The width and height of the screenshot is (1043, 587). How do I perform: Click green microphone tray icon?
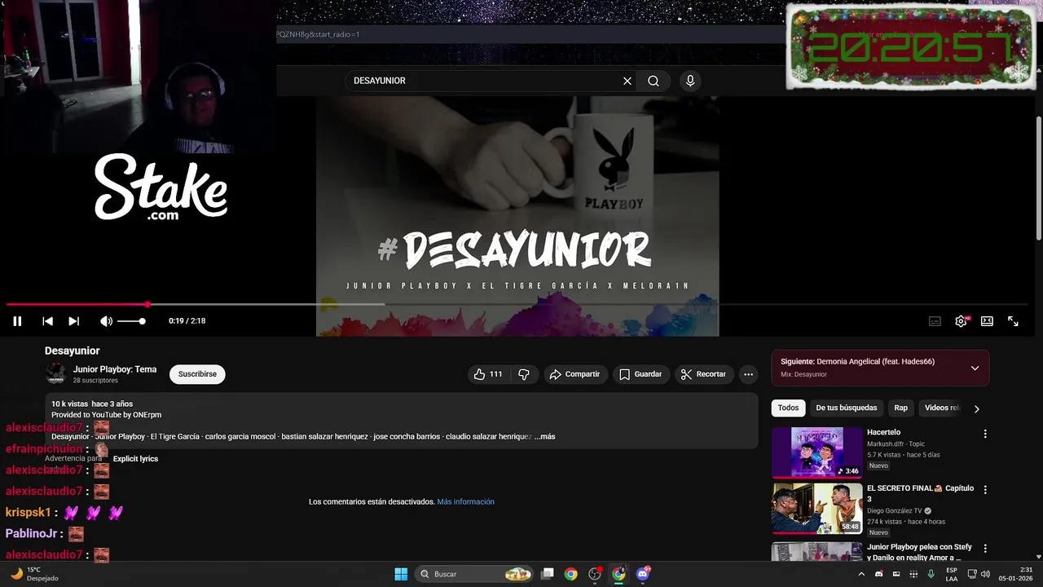931,574
